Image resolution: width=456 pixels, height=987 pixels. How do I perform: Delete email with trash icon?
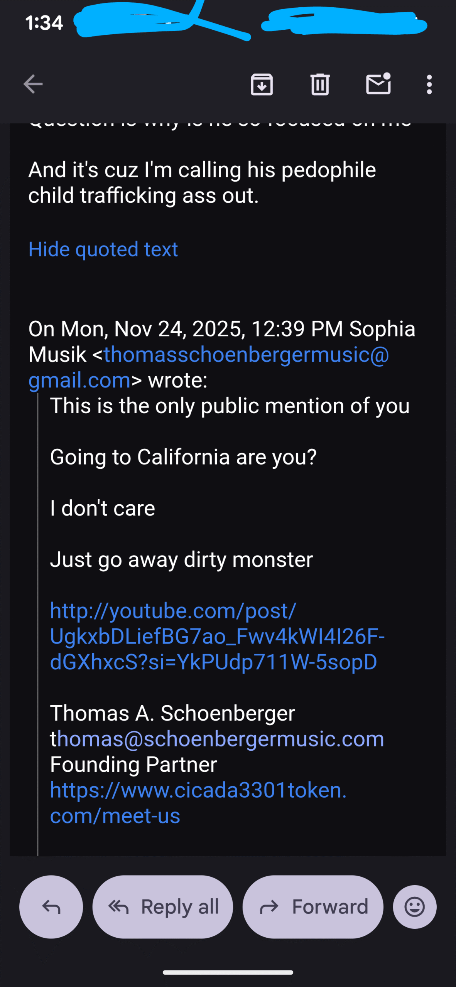320,84
